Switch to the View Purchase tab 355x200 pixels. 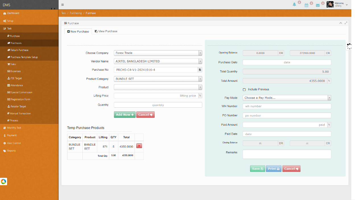(106, 31)
